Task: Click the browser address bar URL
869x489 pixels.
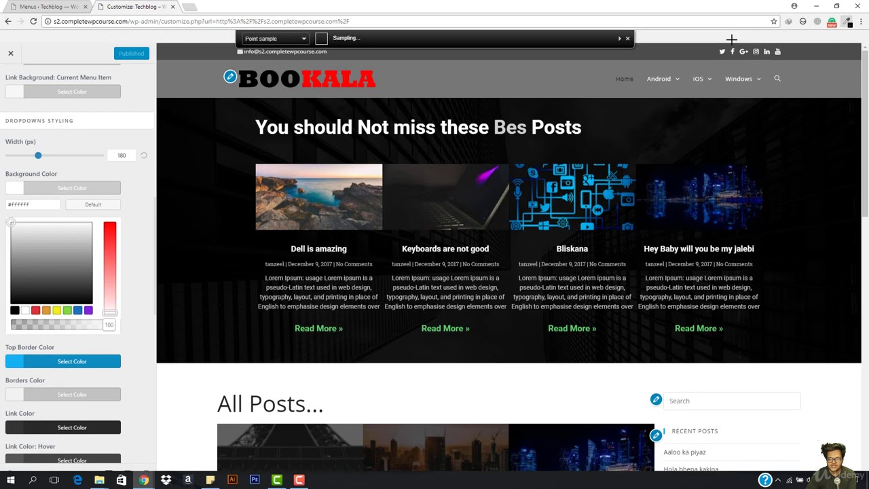Action: (x=201, y=22)
